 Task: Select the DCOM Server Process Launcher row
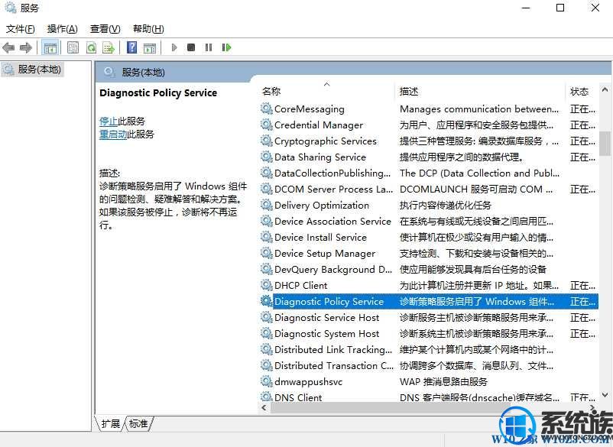click(x=429, y=189)
